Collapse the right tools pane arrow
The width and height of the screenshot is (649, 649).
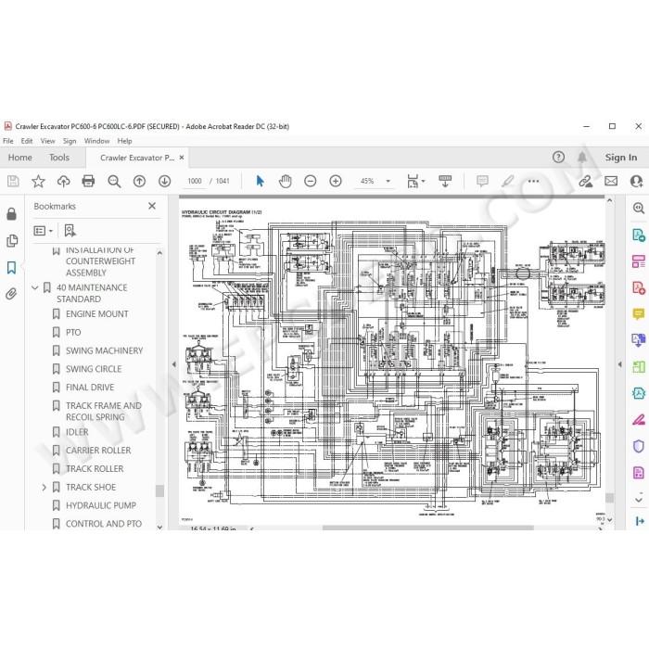point(619,364)
